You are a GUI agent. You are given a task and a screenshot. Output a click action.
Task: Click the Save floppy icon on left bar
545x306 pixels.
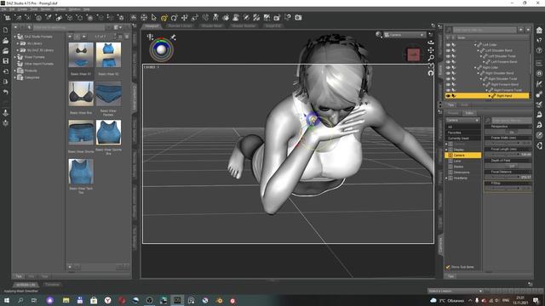click(x=6, y=61)
